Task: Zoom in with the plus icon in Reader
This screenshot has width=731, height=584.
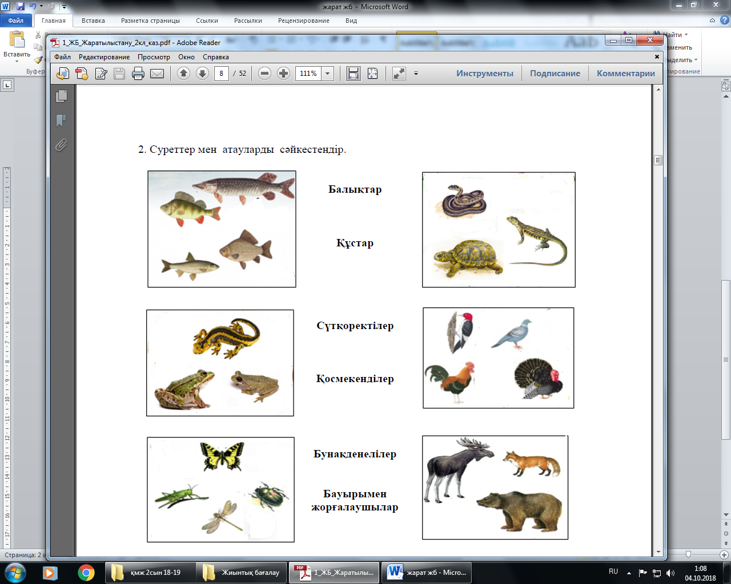Action: [x=283, y=74]
